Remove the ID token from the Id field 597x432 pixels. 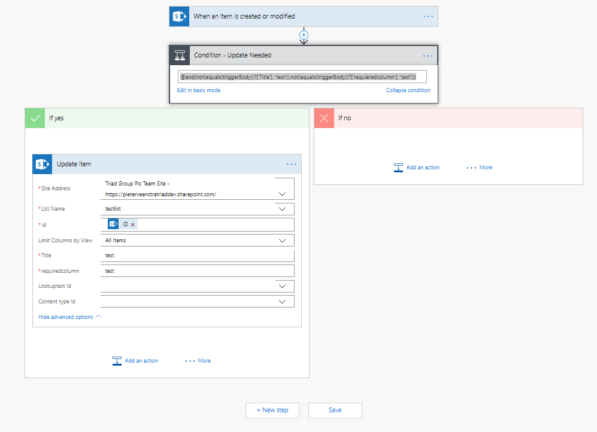(132, 225)
